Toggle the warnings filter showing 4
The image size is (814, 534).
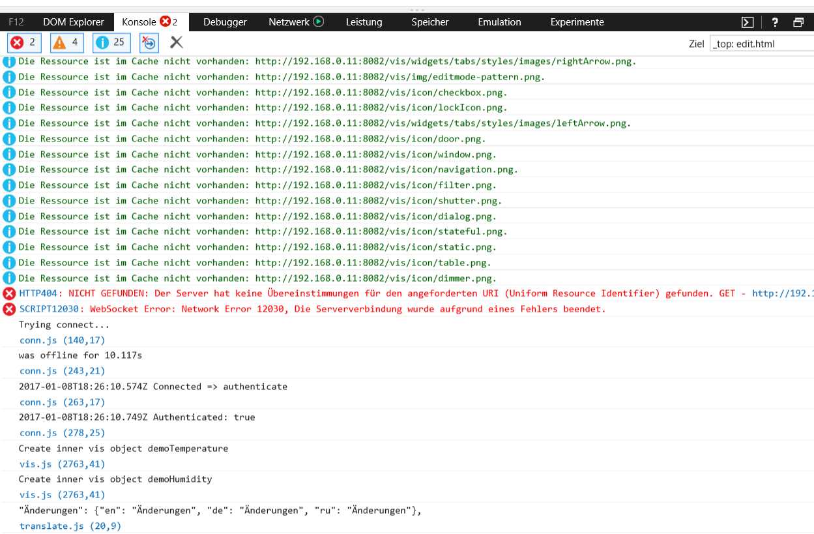click(68, 43)
